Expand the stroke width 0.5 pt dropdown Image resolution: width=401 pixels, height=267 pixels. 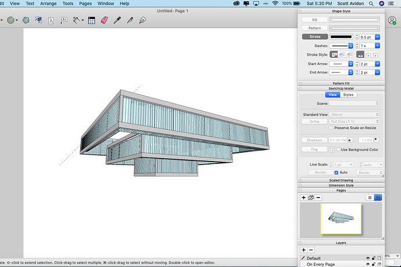378,36
